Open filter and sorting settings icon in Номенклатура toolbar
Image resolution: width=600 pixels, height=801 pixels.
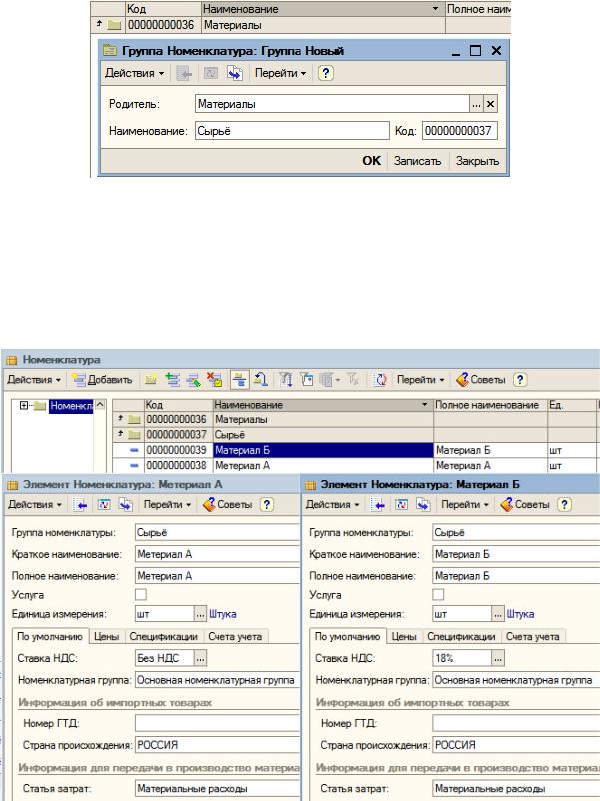click(286, 380)
